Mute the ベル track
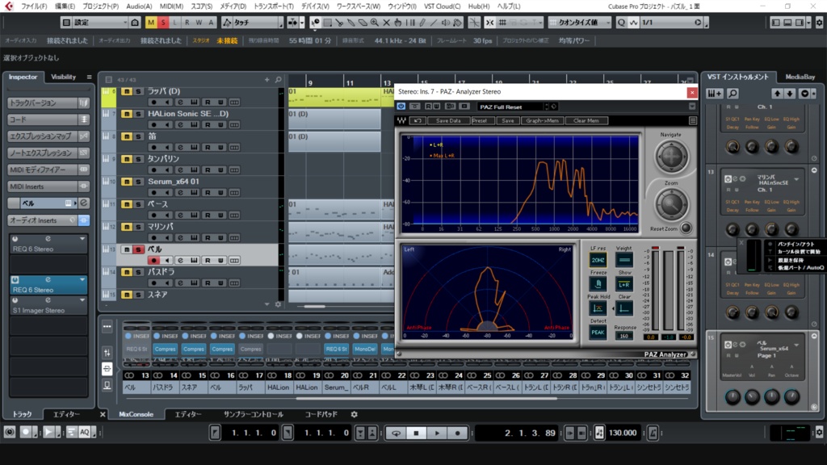The image size is (827, 465). (127, 249)
